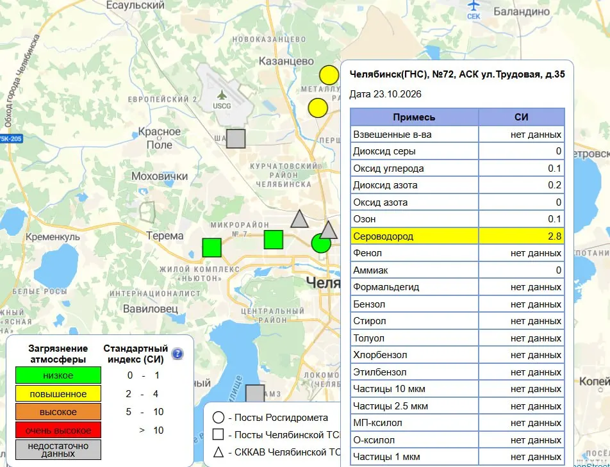Image resolution: width=610 pixels, height=467 pixels.
Task: Click the 'Дата 23.10.2026' line
Action: [x=385, y=94]
